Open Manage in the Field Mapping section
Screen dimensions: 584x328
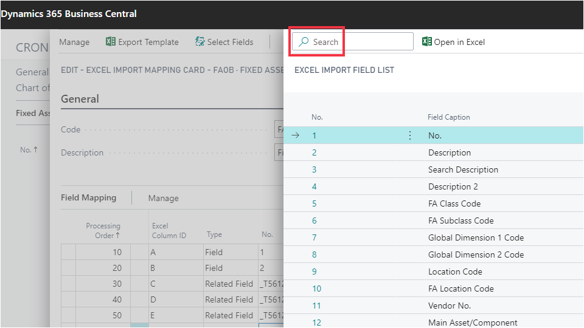click(x=163, y=198)
